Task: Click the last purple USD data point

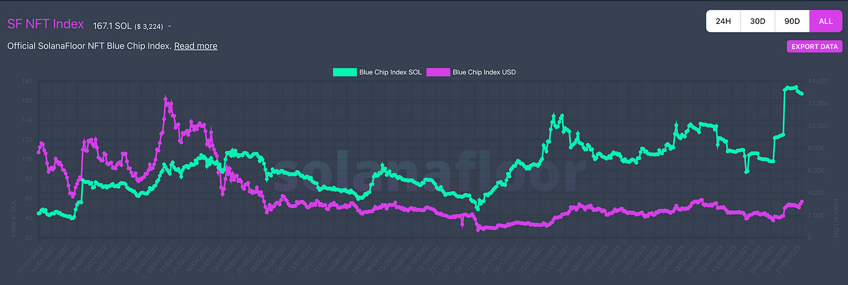Action: pos(802,202)
